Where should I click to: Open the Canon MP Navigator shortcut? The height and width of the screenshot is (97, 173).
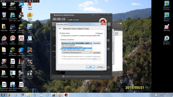pos(13,6)
